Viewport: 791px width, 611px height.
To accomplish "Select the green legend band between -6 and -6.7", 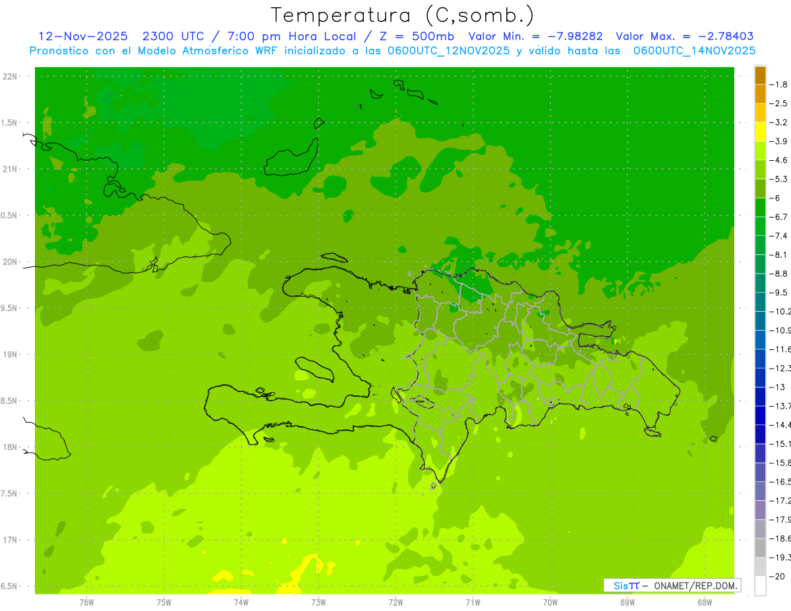I will pyautogui.click(x=760, y=207).
